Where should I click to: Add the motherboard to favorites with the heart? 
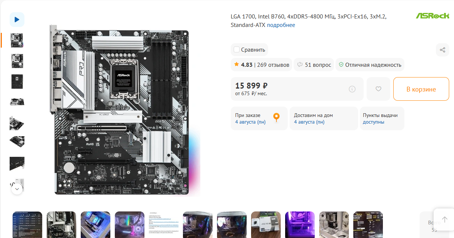[x=378, y=89]
